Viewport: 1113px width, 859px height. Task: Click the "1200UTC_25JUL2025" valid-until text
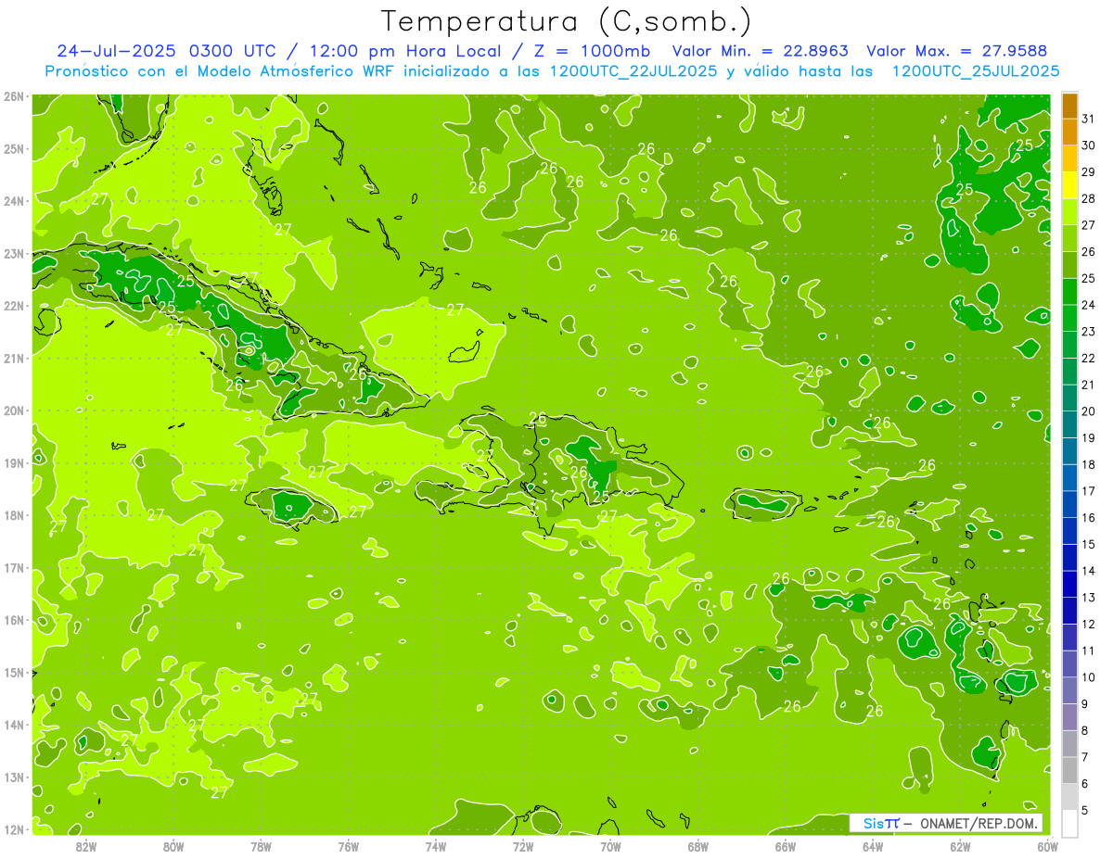pyautogui.click(x=976, y=71)
